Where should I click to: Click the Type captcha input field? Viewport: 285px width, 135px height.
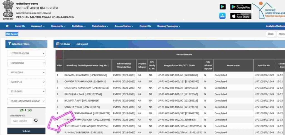[x=21, y=121]
